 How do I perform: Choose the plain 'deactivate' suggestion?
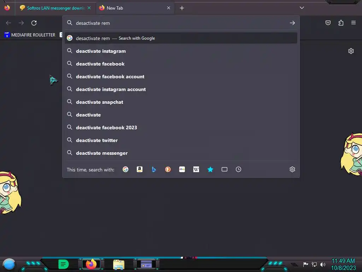181,115
